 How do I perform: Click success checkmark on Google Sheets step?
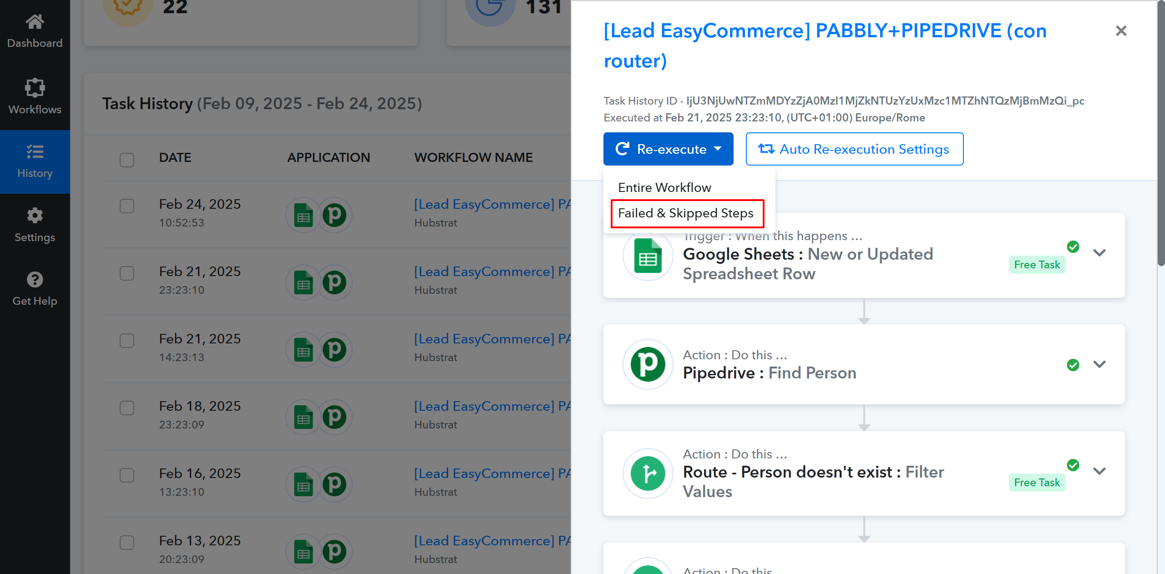1073,247
